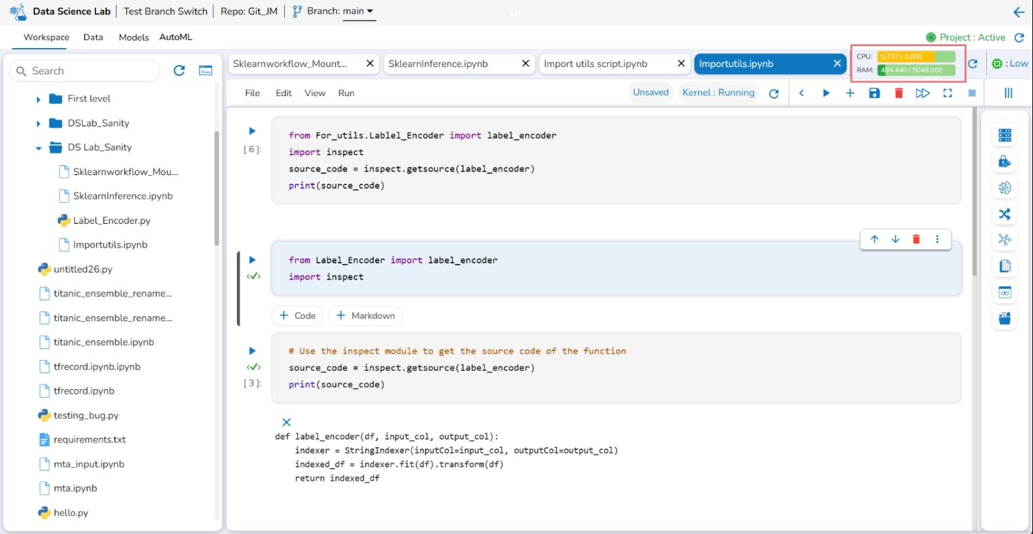Collapse the DS Lab_Sanity folder

[x=38, y=148]
